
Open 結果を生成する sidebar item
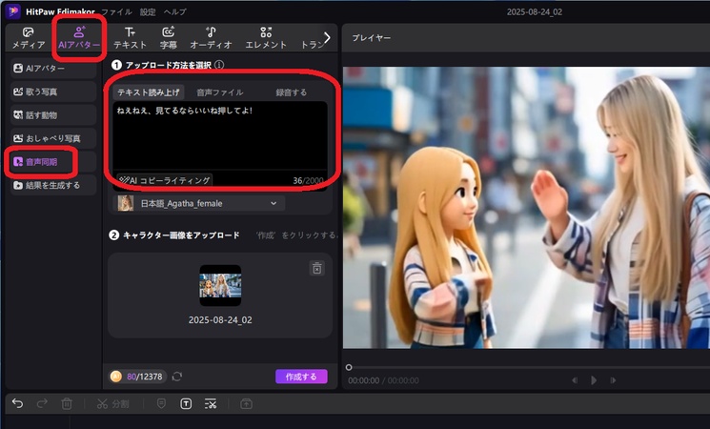(53, 185)
